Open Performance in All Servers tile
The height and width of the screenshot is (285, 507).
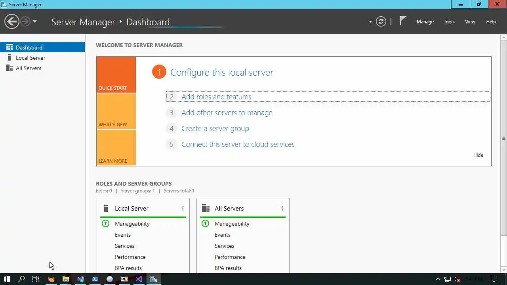coord(230,257)
